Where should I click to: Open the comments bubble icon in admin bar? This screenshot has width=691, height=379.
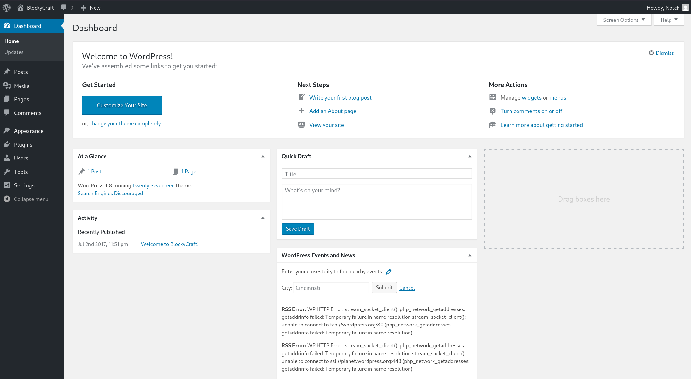64,7
